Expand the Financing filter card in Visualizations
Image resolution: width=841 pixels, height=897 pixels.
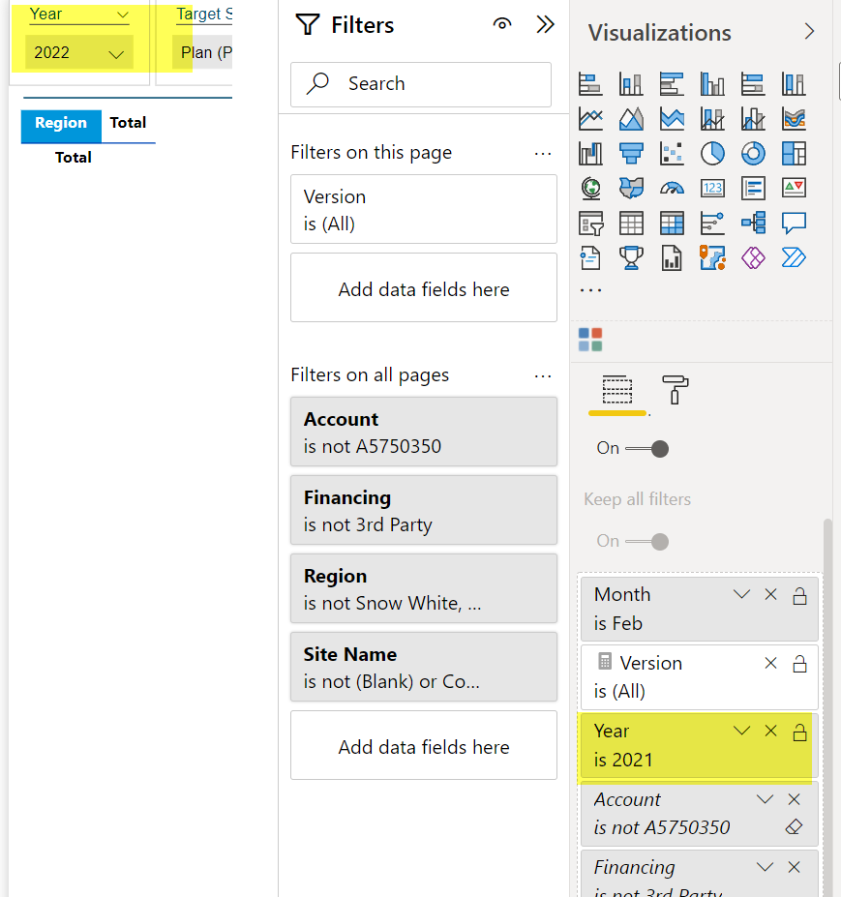pos(765,867)
